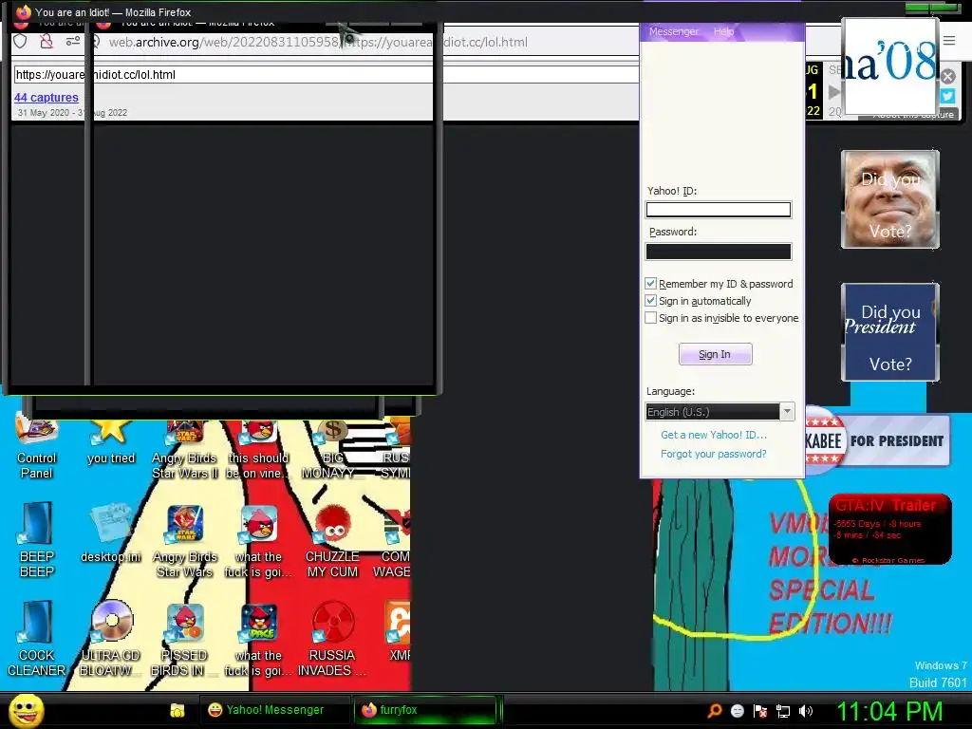972x729 pixels.
Task: Click the 11:04 PM taskbar clock
Action: click(889, 711)
